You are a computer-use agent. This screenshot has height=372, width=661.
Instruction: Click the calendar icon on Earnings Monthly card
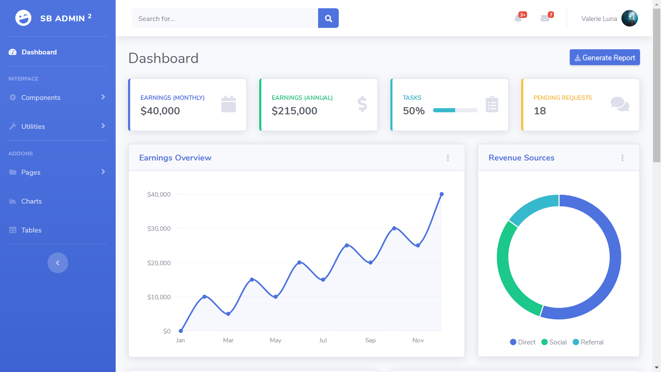(228, 104)
